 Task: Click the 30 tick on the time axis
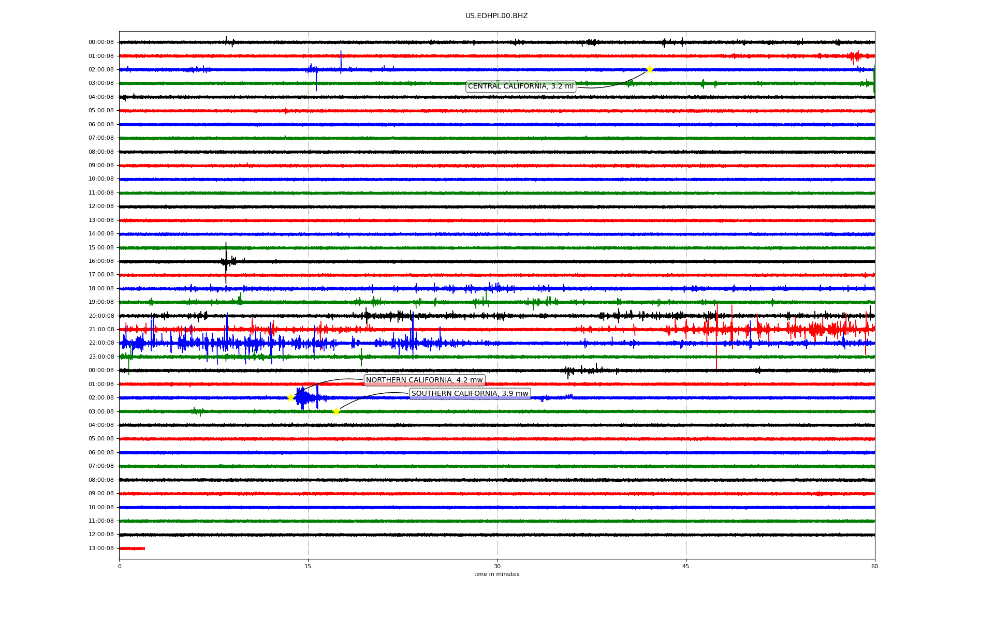497,566
